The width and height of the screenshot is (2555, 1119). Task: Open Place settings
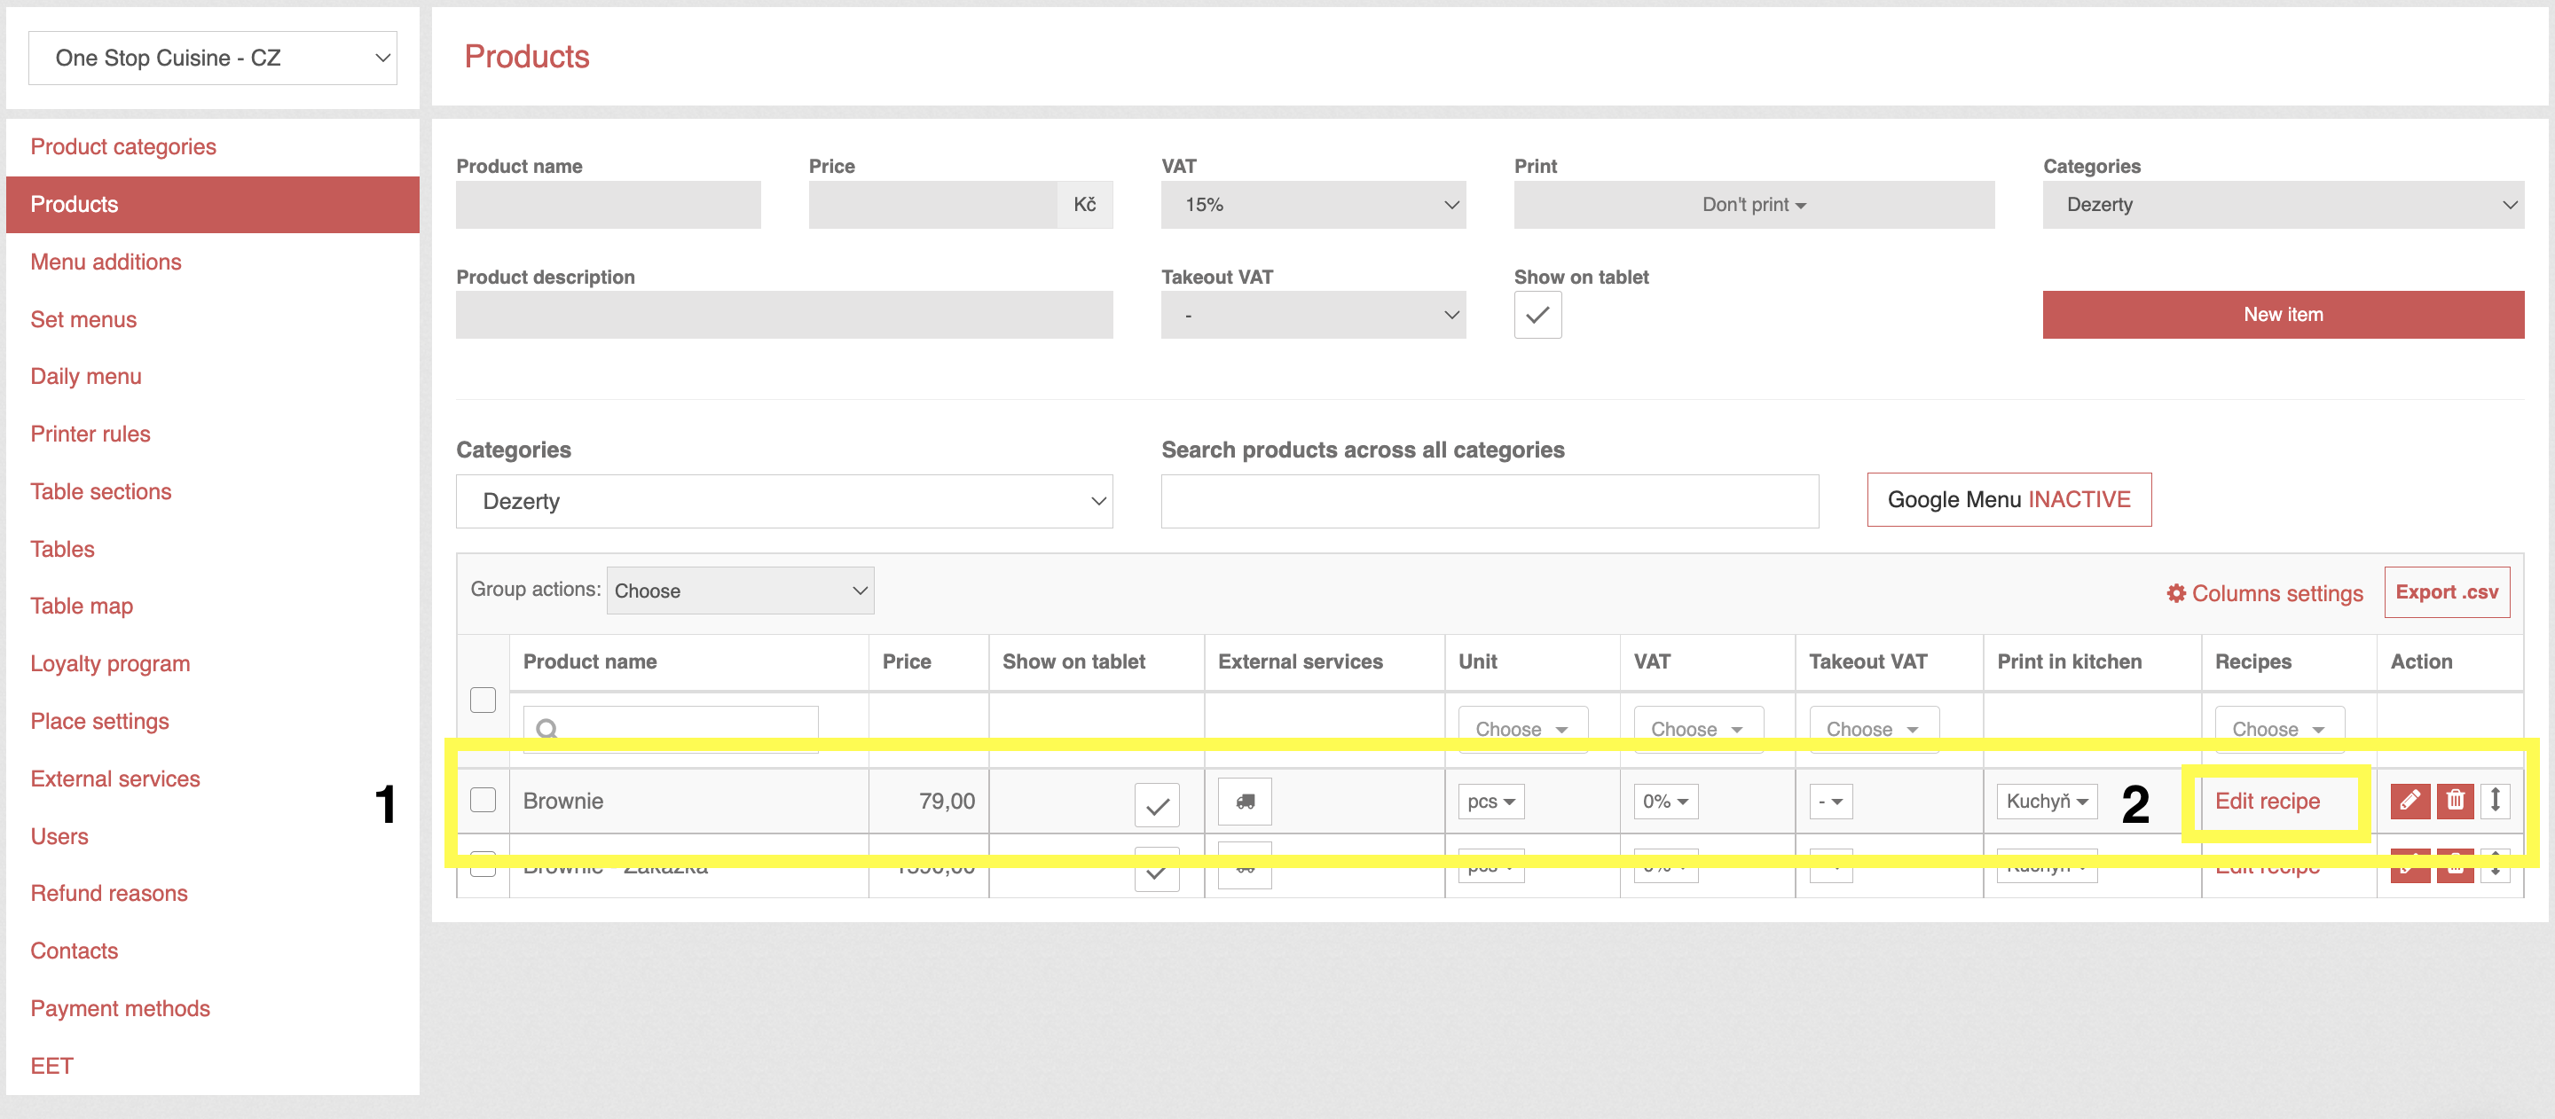[99, 721]
